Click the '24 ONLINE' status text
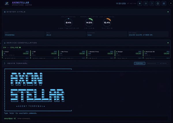 click(12, 47)
